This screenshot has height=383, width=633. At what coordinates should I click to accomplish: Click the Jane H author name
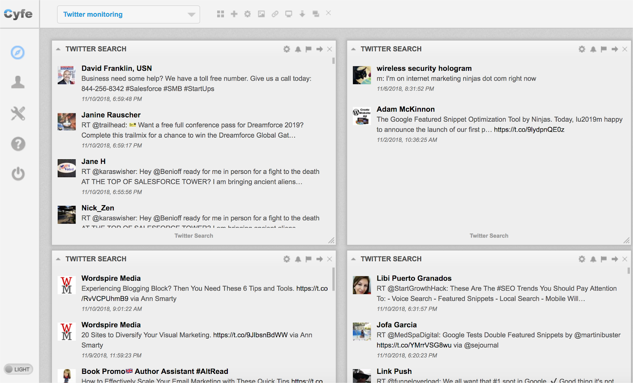pyautogui.click(x=93, y=162)
